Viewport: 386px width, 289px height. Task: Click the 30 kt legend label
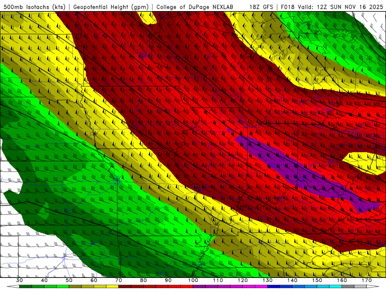pos(19,280)
